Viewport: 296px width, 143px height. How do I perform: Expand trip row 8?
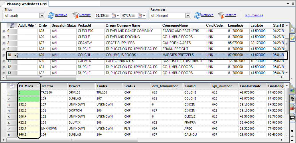click(4, 43)
